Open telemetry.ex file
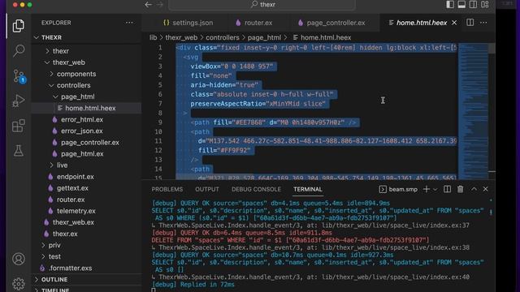Viewport: 520px width, 292px height. [x=87, y=211]
